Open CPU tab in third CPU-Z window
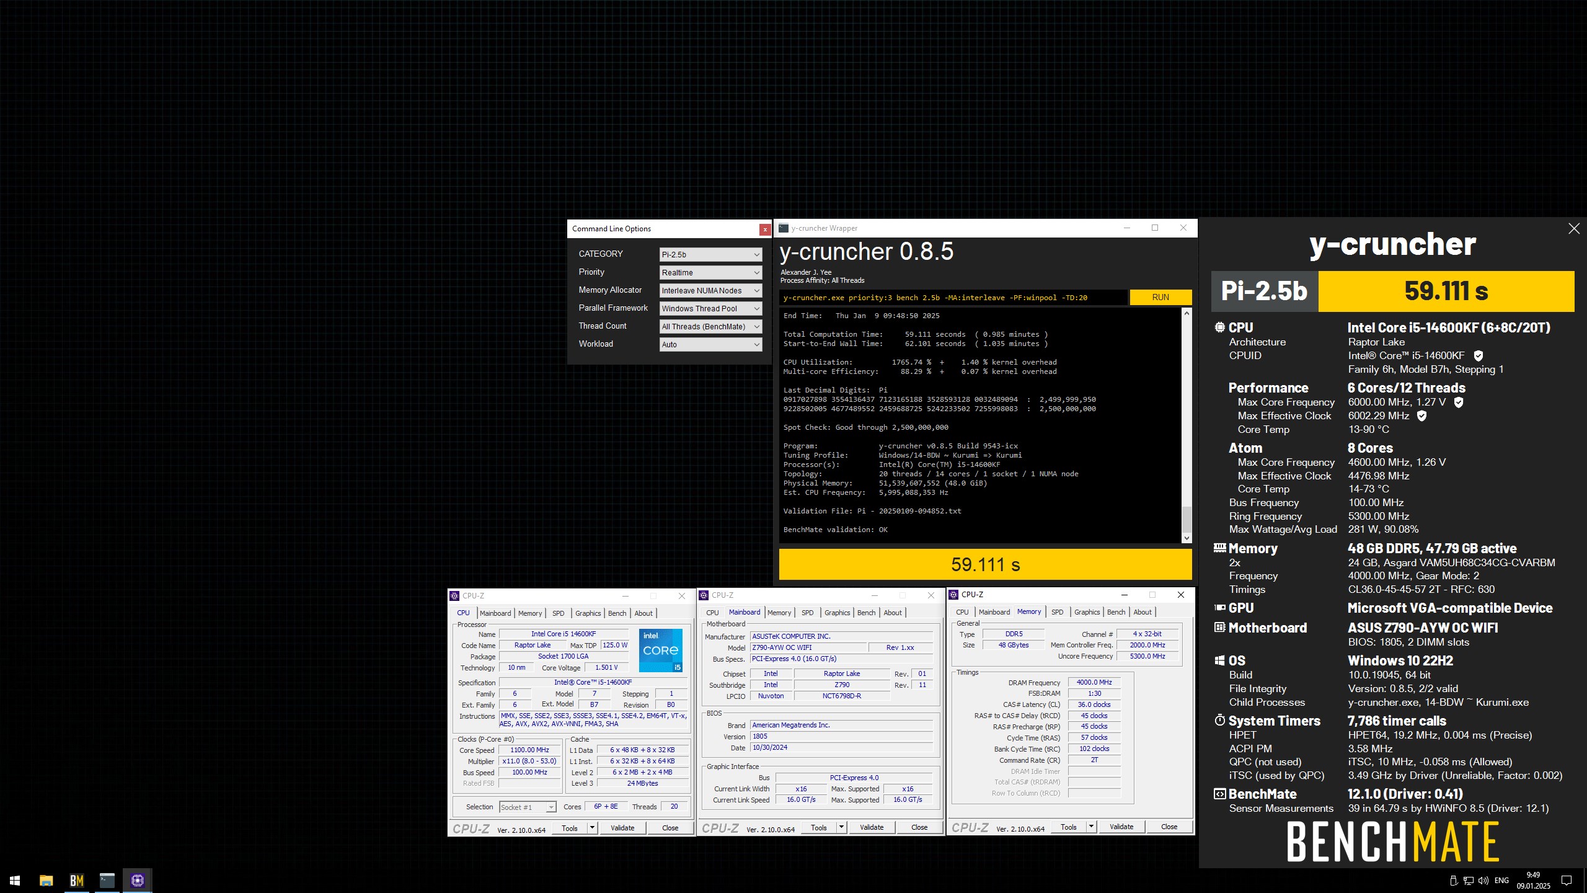This screenshot has width=1587, height=893. click(x=962, y=612)
